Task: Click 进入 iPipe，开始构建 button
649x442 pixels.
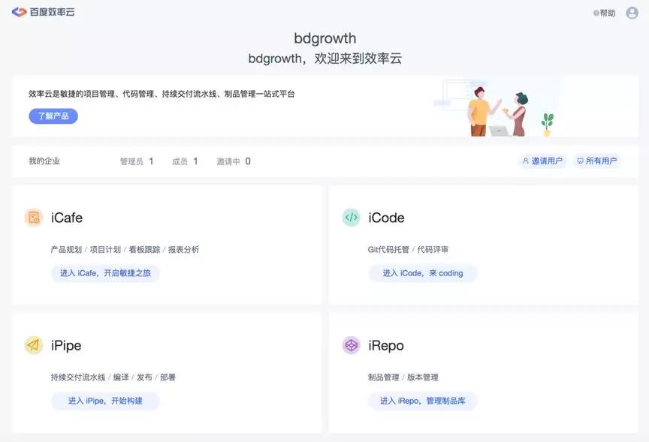Action: pyautogui.click(x=105, y=401)
